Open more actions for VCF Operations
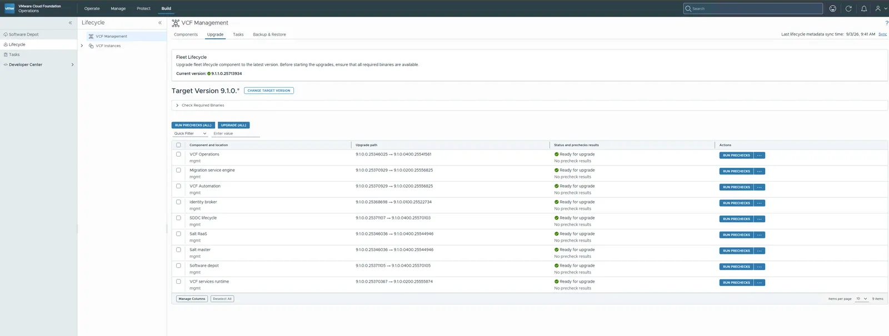The image size is (889, 336). click(x=759, y=156)
